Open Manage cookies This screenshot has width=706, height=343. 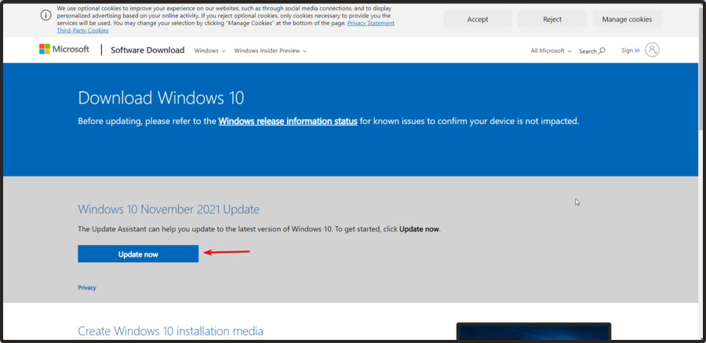click(627, 19)
